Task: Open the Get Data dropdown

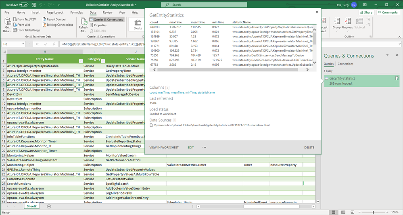Action: click(x=7, y=25)
